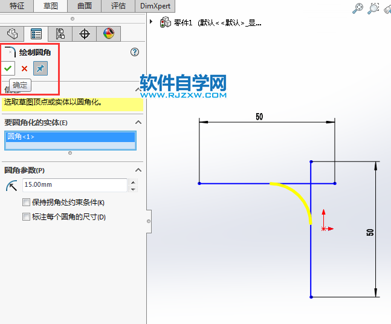Open the FeatureManager design tree tab

click(x=12, y=34)
